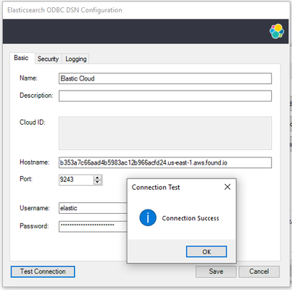292x290 pixels.
Task: Click the Name field containing Elastic Cloud
Action: 165,78
